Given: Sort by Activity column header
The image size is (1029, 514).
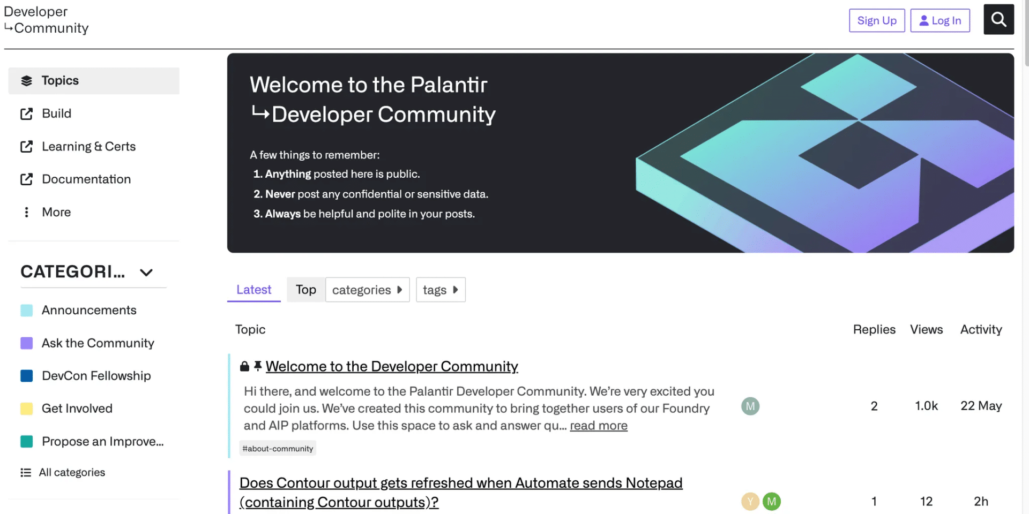Looking at the screenshot, I should (981, 330).
